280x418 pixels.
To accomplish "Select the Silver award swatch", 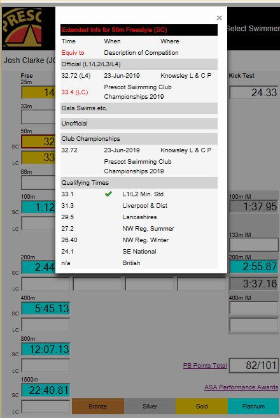I will click(150, 407).
